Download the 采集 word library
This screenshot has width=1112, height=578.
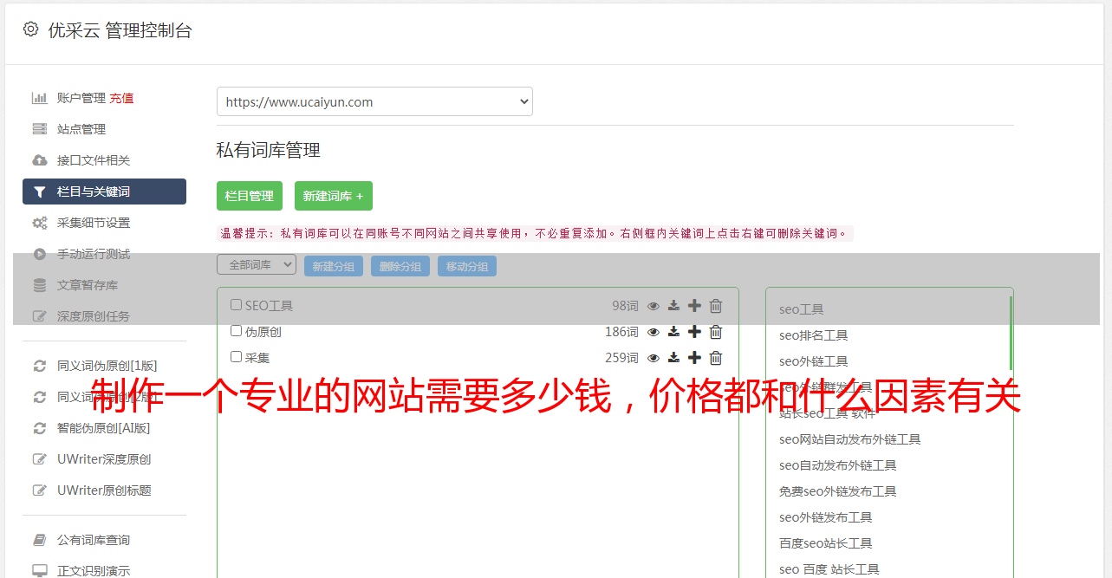point(673,358)
